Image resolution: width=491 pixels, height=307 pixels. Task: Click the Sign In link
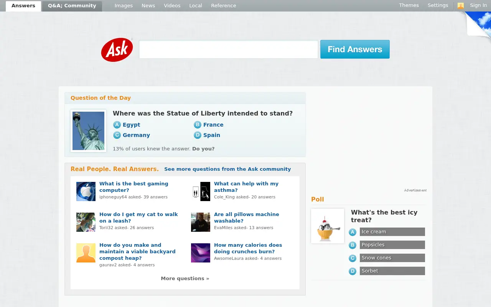coord(478,5)
